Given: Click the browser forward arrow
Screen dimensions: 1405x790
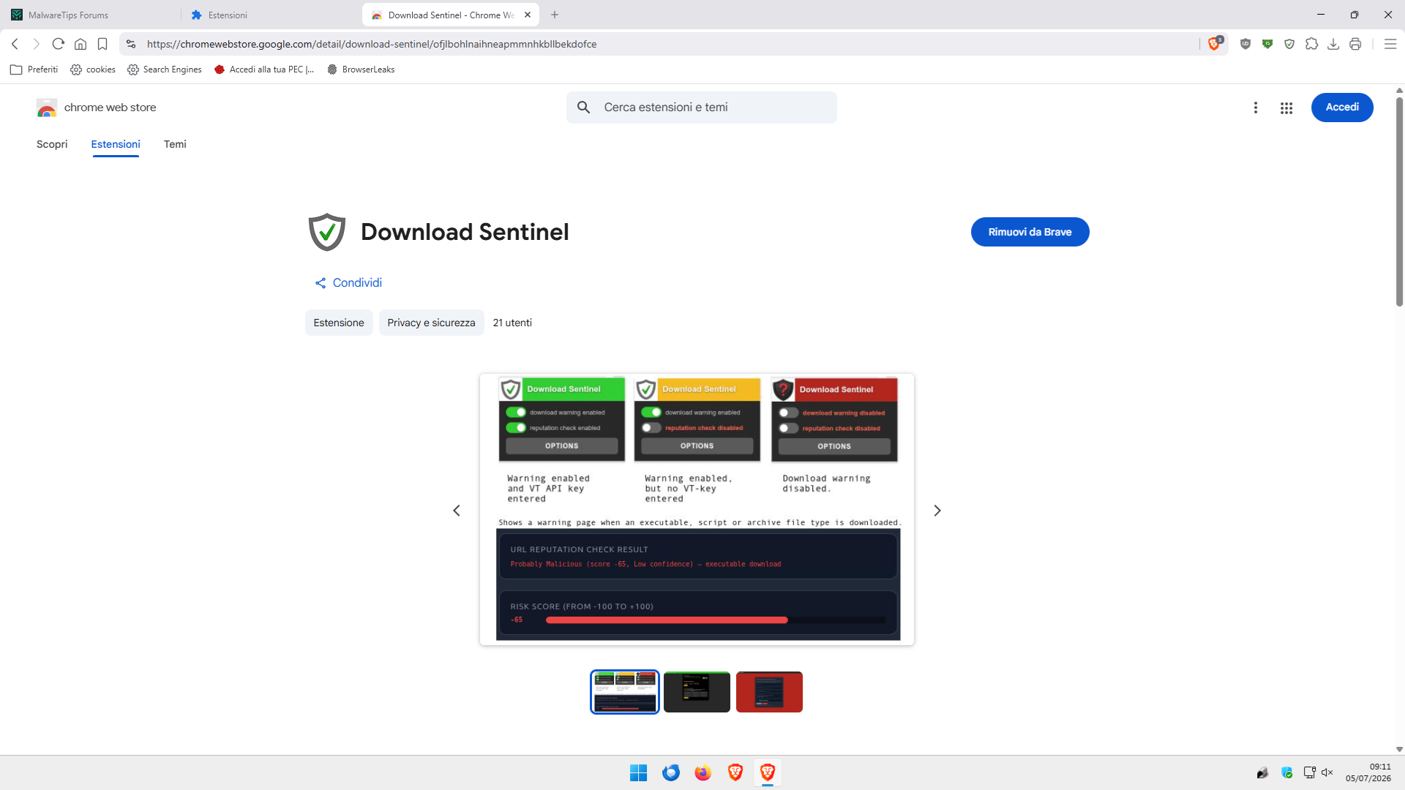Looking at the screenshot, I should (36, 44).
